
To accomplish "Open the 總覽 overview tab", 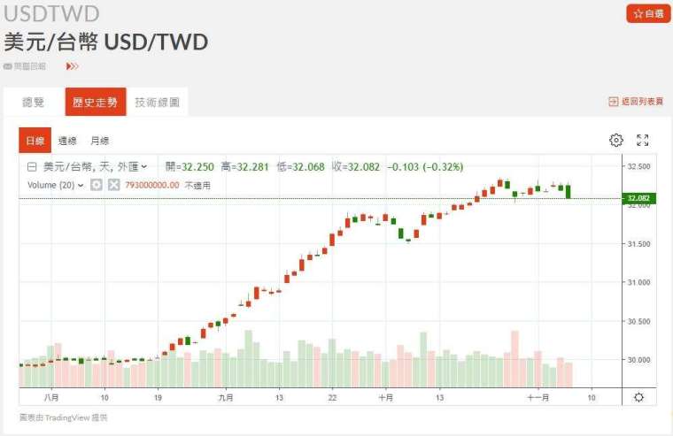I will click(x=34, y=102).
